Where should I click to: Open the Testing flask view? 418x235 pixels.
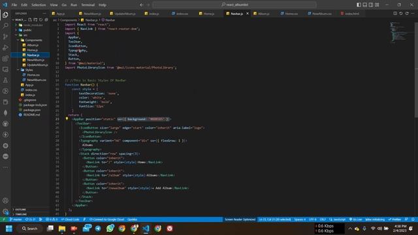point(5,80)
